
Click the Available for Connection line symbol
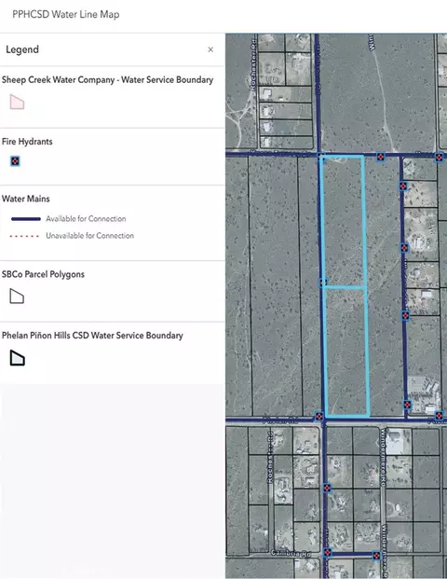(x=26, y=219)
